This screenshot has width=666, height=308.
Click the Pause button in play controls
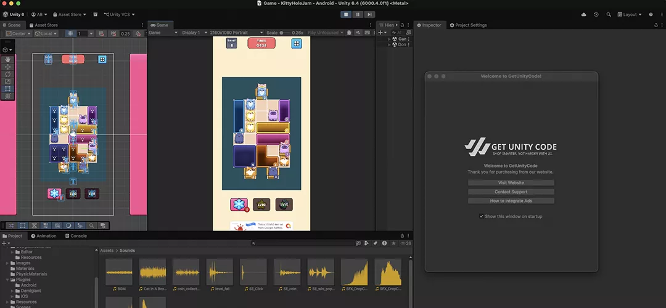[x=358, y=14]
